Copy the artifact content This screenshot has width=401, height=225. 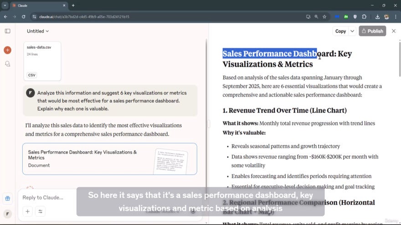[x=340, y=31]
